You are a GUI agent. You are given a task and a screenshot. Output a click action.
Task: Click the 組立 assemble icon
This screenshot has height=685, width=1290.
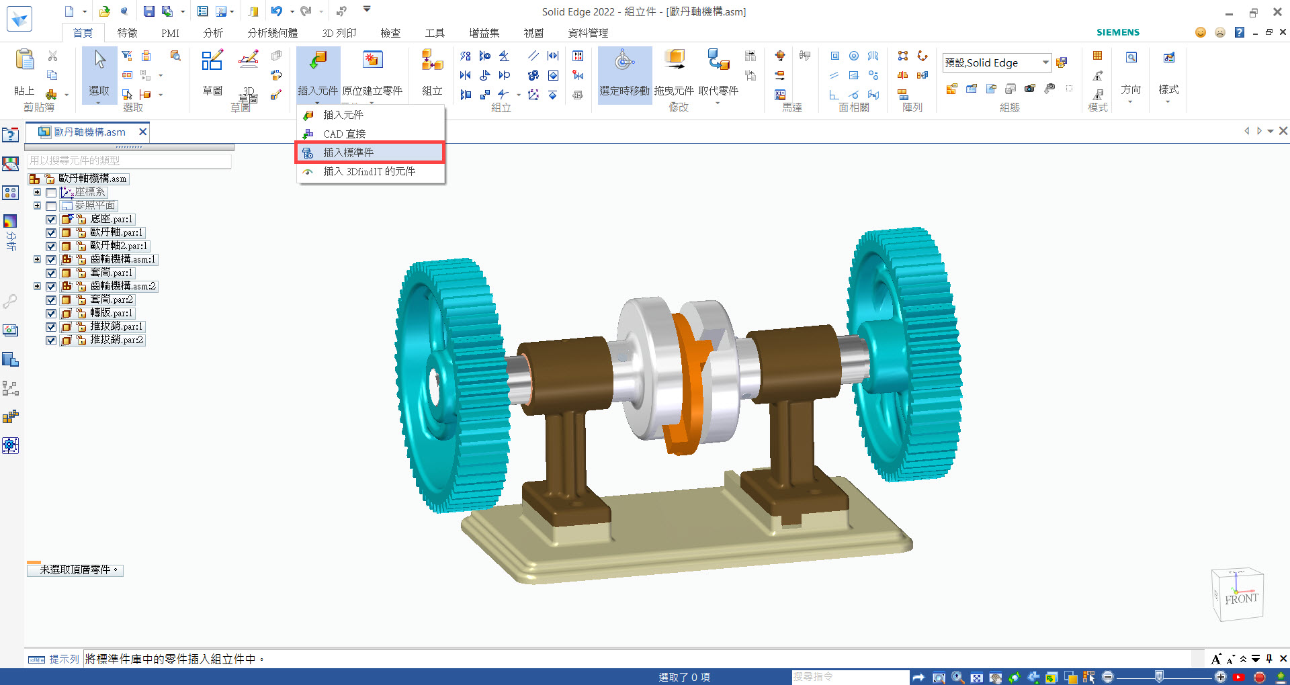coord(432,60)
